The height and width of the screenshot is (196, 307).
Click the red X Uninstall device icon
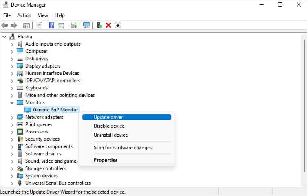[x=108, y=25]
